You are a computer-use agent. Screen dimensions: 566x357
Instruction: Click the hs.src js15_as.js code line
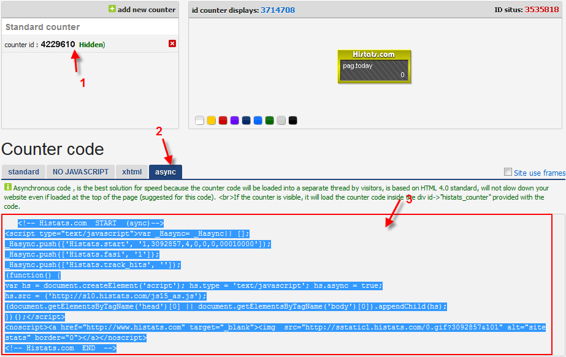(x=105, y=296)
